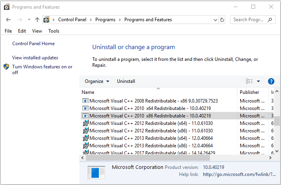The height and width of the screenshot is (185, 281).
Task: Click horizontal scrollbar right arrow
Action: (270, 158)
